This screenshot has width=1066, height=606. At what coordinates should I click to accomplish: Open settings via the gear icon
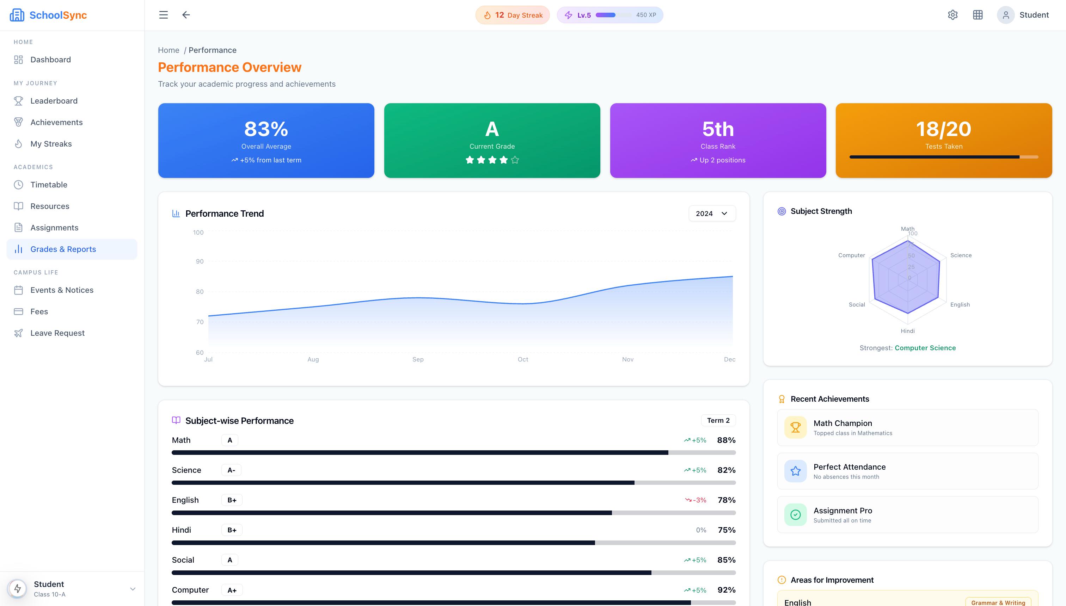click(x=953, y=15)
